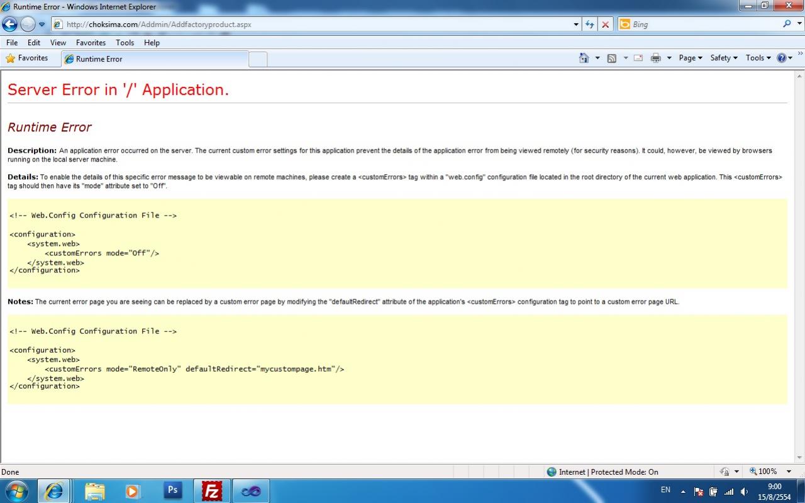This screenshot has width=805, height=503.
Task: Open the Tools menu in menu bar
Action: (x=125, y=43)
